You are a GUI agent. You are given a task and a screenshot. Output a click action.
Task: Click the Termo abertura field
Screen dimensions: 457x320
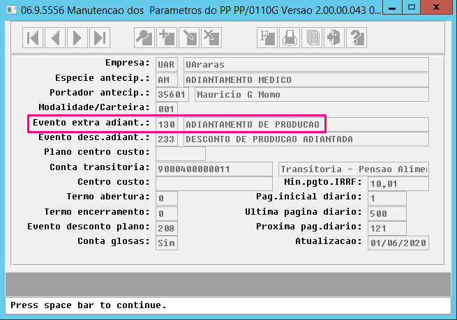(167, 199)
